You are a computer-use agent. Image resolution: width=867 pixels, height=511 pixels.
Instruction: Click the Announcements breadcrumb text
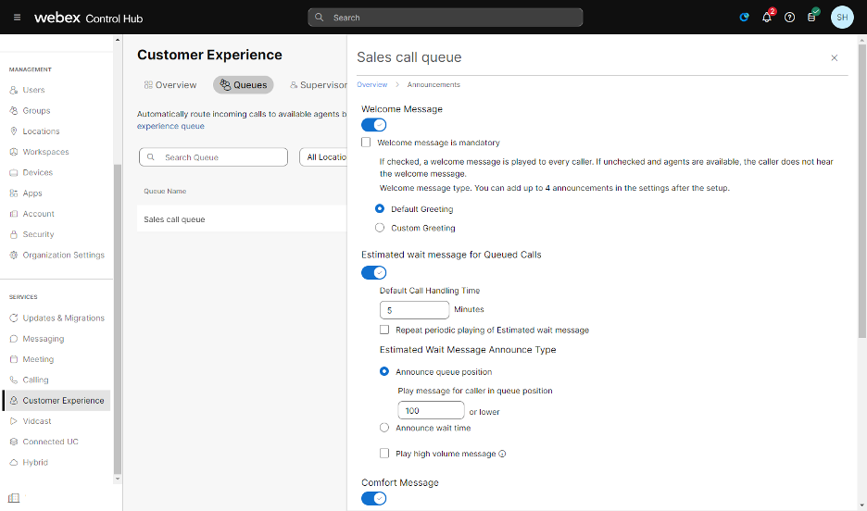[x=433, y=84]
